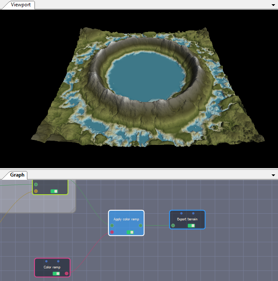Click Apply color ramp green input port
Viewport: 278px width, 281px height.
pos(112,225)
